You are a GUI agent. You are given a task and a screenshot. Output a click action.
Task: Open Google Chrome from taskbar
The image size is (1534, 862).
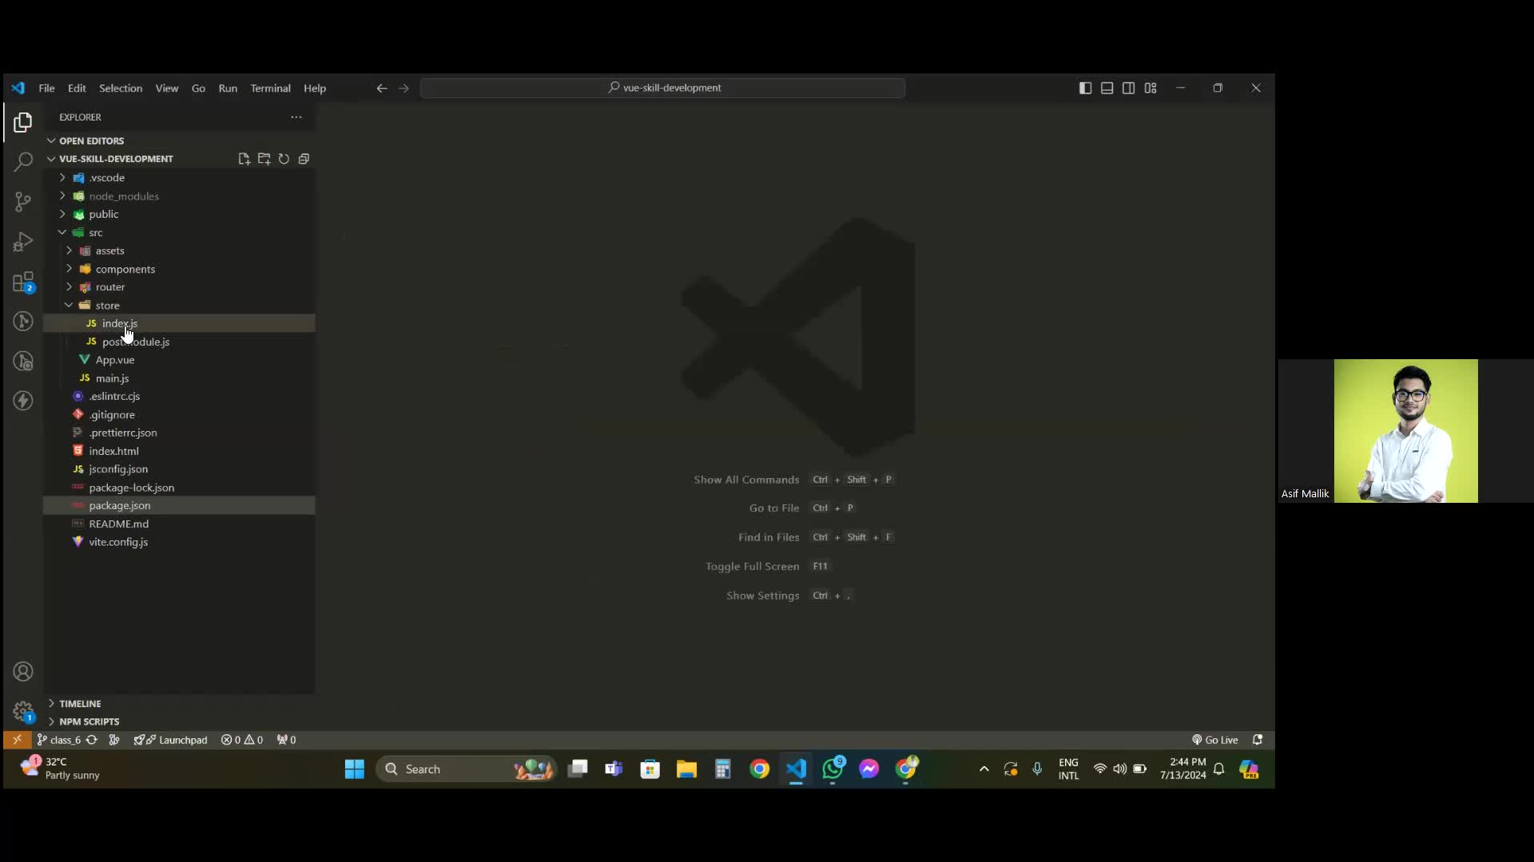click(759, 769)
